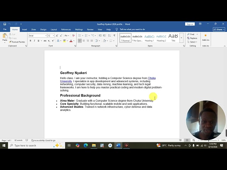Toggle italic formatting
Viewport: 227px width, 170px height.
tap(34, 41)
